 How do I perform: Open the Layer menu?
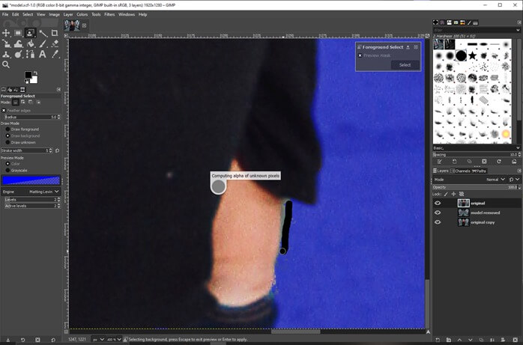[68, 14]
